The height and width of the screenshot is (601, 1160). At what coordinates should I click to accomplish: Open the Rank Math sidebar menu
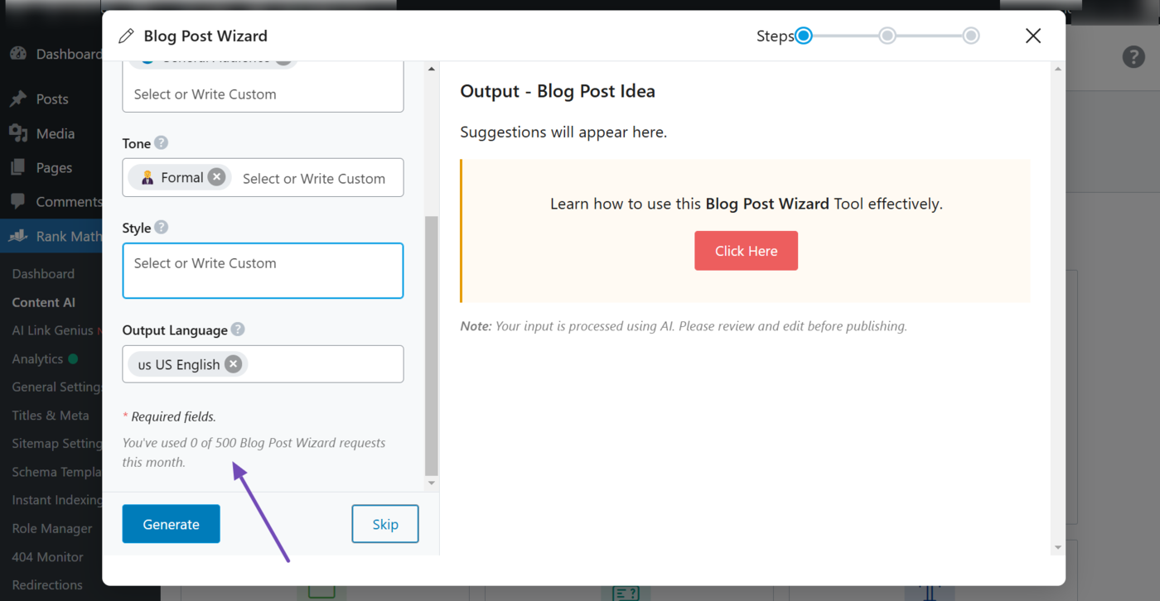[x=69, y=236]
